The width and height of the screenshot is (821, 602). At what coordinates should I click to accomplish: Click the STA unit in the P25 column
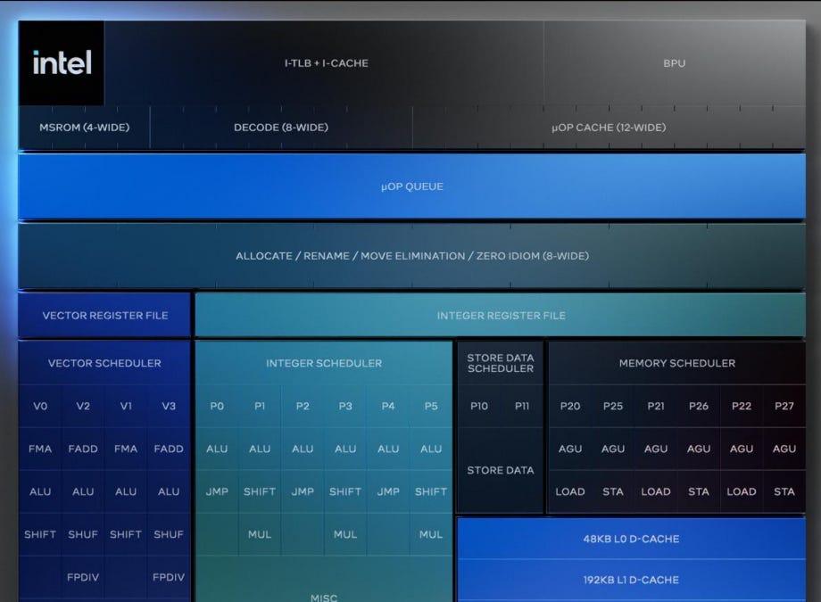pos(613,491)
